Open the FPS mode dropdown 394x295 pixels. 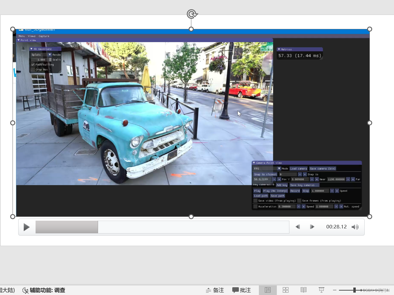pyautogui.click(x=280, y=168)
